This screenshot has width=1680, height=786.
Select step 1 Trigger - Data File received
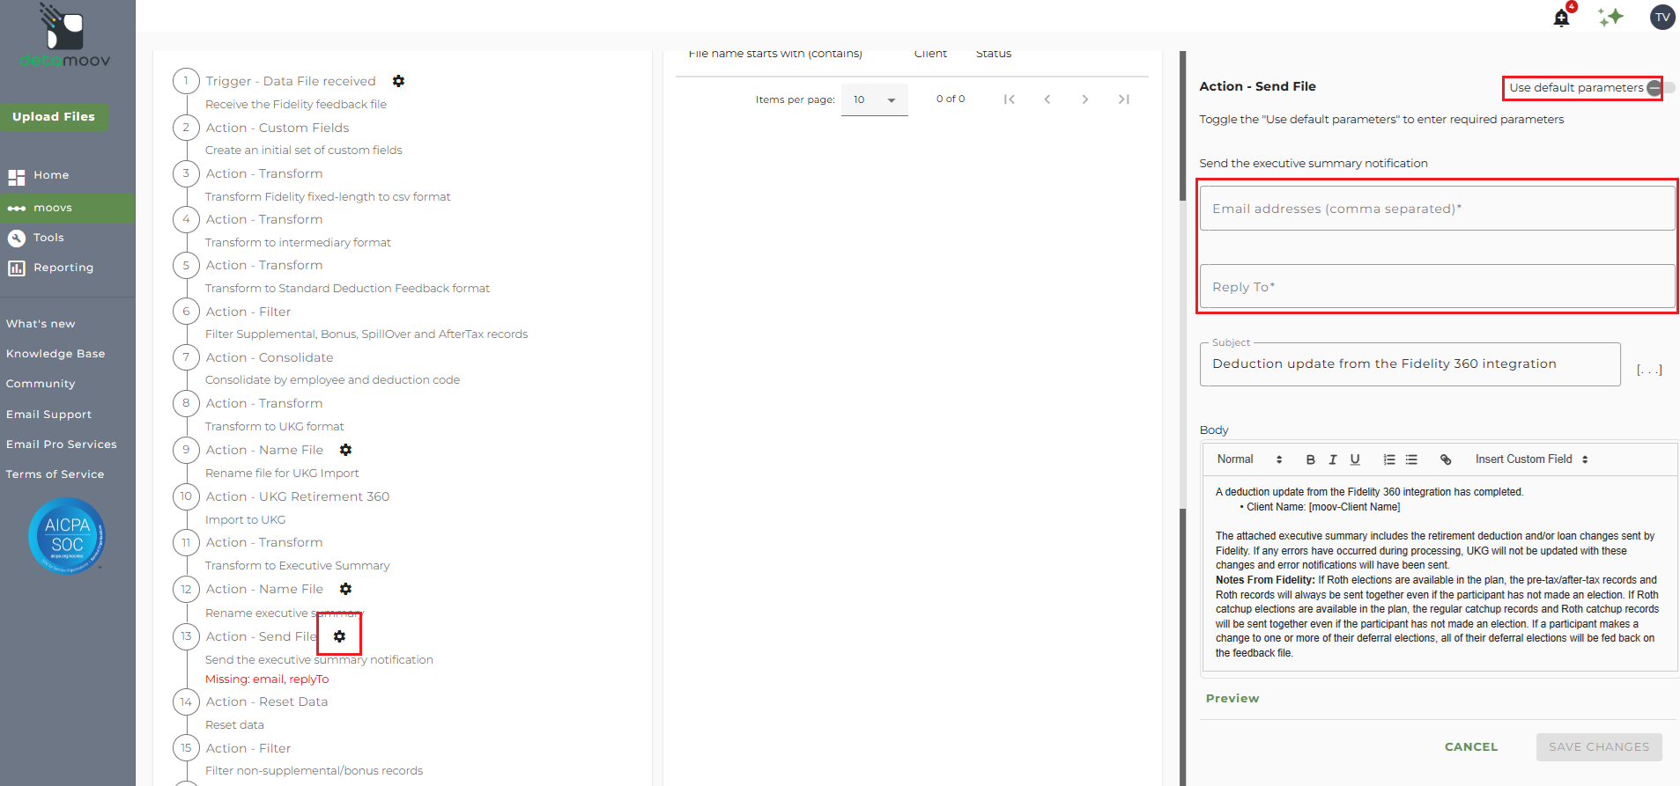click(290, 81)
